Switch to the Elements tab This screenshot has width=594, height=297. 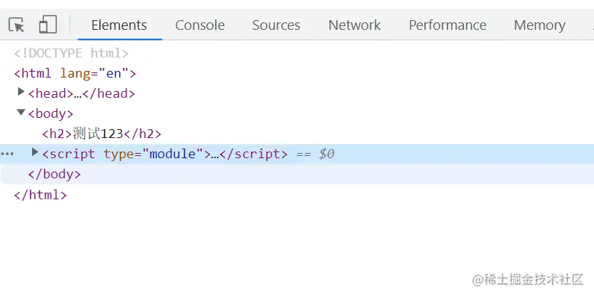(119, 25)
